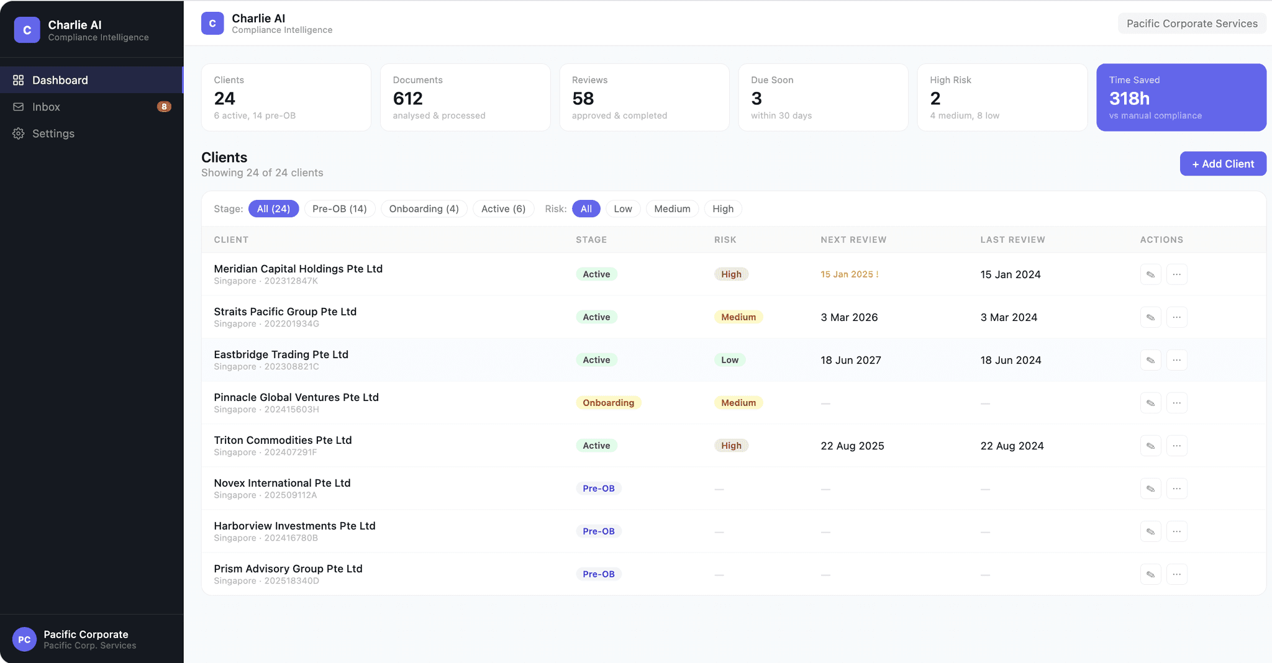This screenshot has height=663, width=1272.
Task: Open the Pacific Corporate account profile in sidebar
Action: (91, 639)
